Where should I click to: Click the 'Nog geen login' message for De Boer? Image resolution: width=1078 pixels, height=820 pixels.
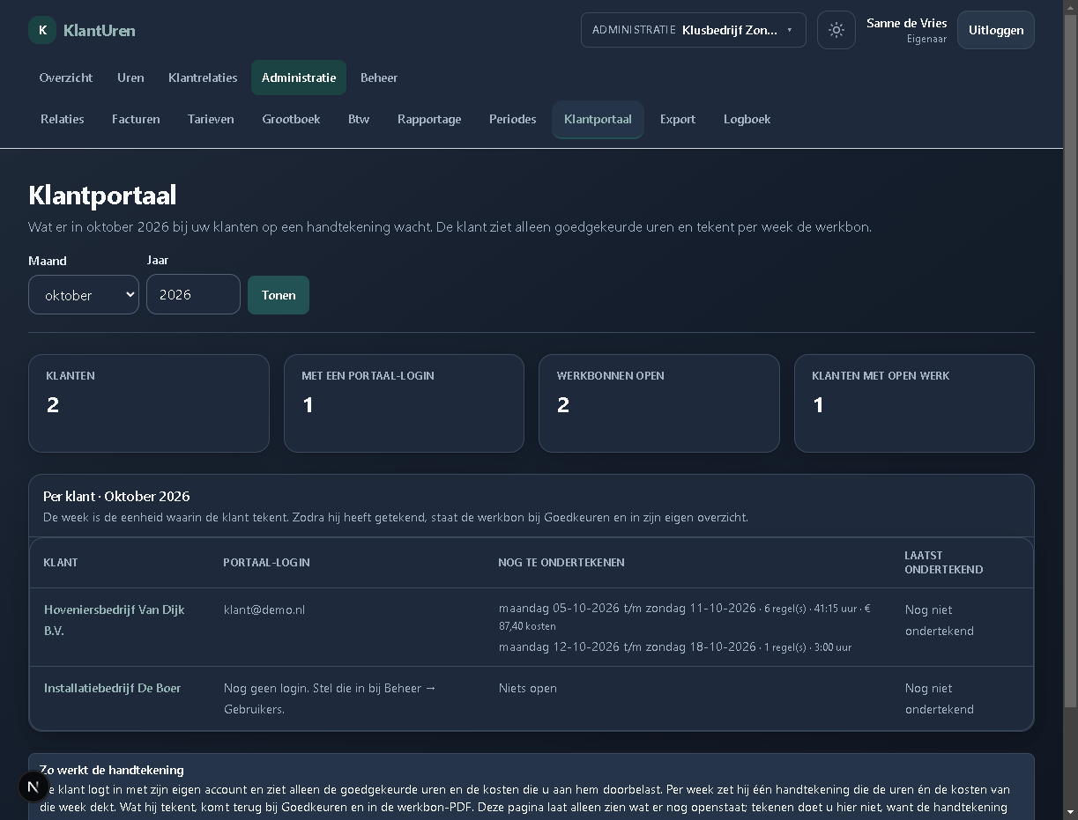pos(331,698)
